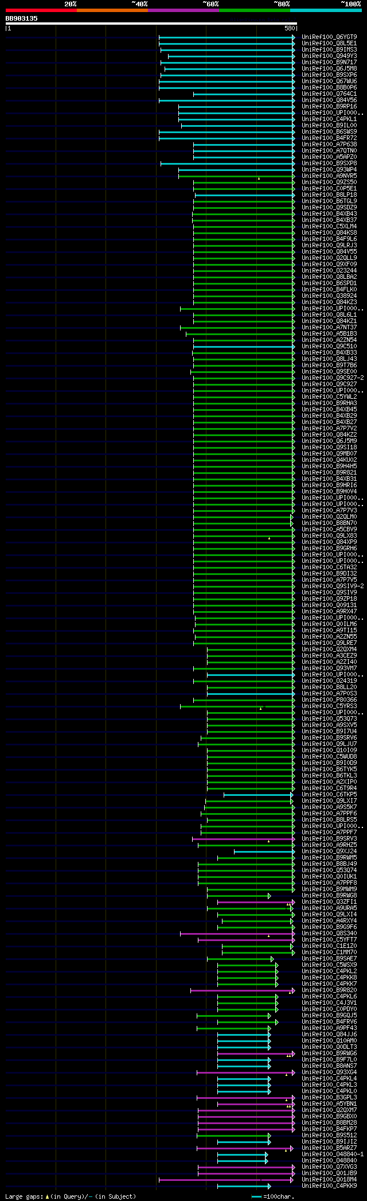This screenshot has height=1201, width=367.
Task: Select label UniRef100_O24319
Action: [x=329, y=681]
